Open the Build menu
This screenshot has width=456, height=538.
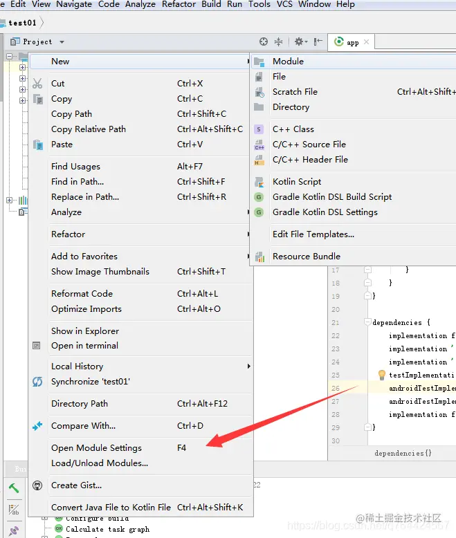211,4
